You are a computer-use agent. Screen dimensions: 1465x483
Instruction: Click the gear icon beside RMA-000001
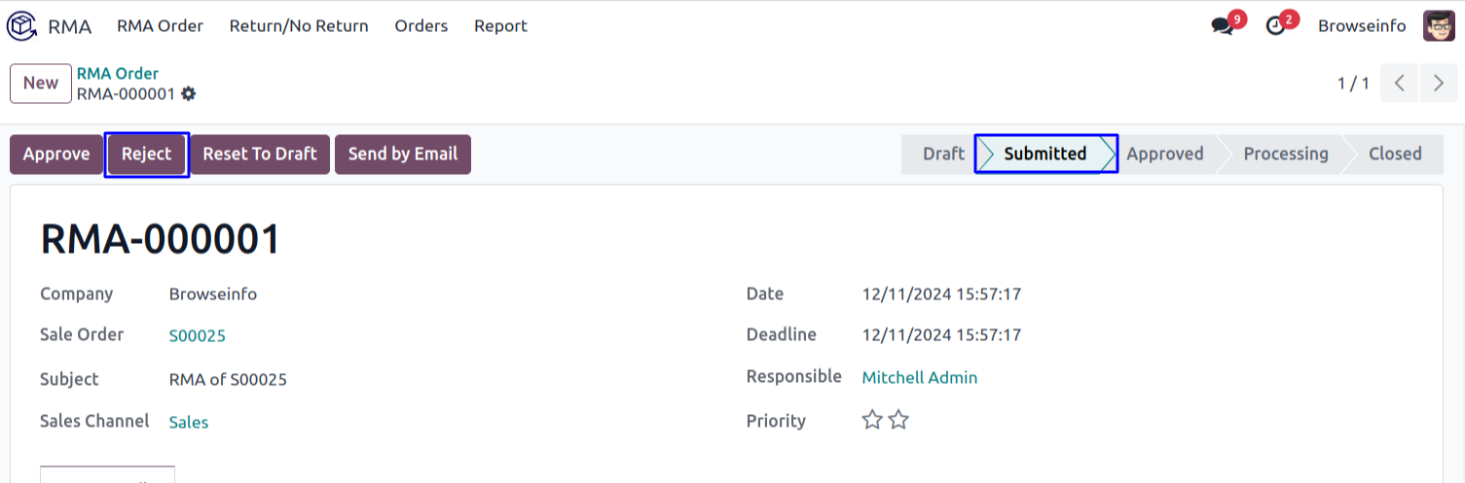[x=189, y=94]
